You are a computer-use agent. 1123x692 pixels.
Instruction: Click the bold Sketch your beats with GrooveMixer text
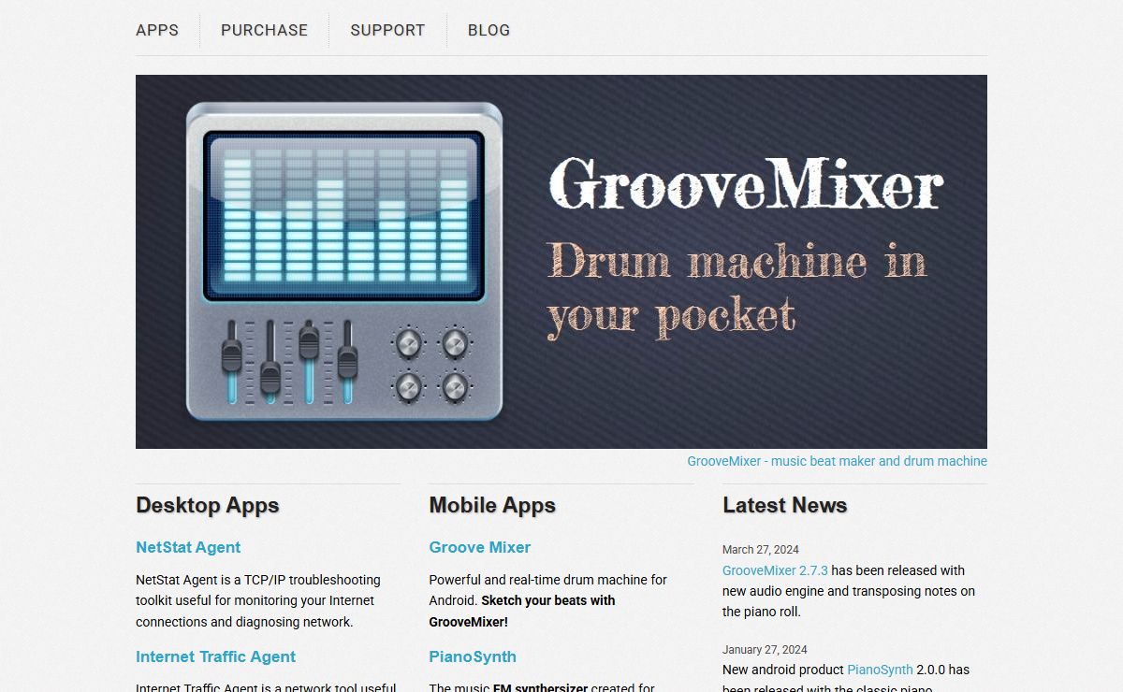522,611
